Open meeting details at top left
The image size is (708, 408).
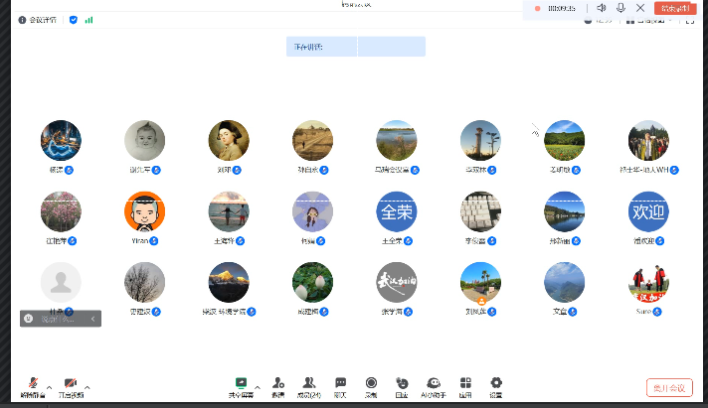39,19
